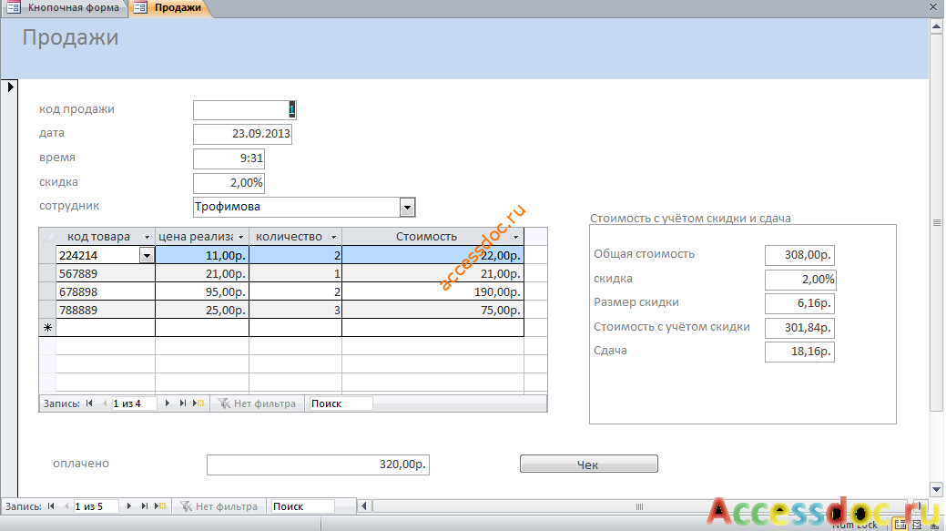Select the 25,00р. price cell
Image resolution: width=946 pixels, height=531 pixels.
[x=202, y=310]
